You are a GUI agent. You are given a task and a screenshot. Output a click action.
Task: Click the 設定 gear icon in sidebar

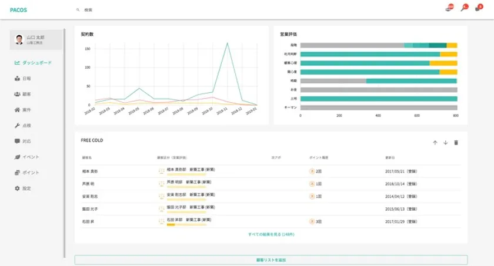pos(17,188)
